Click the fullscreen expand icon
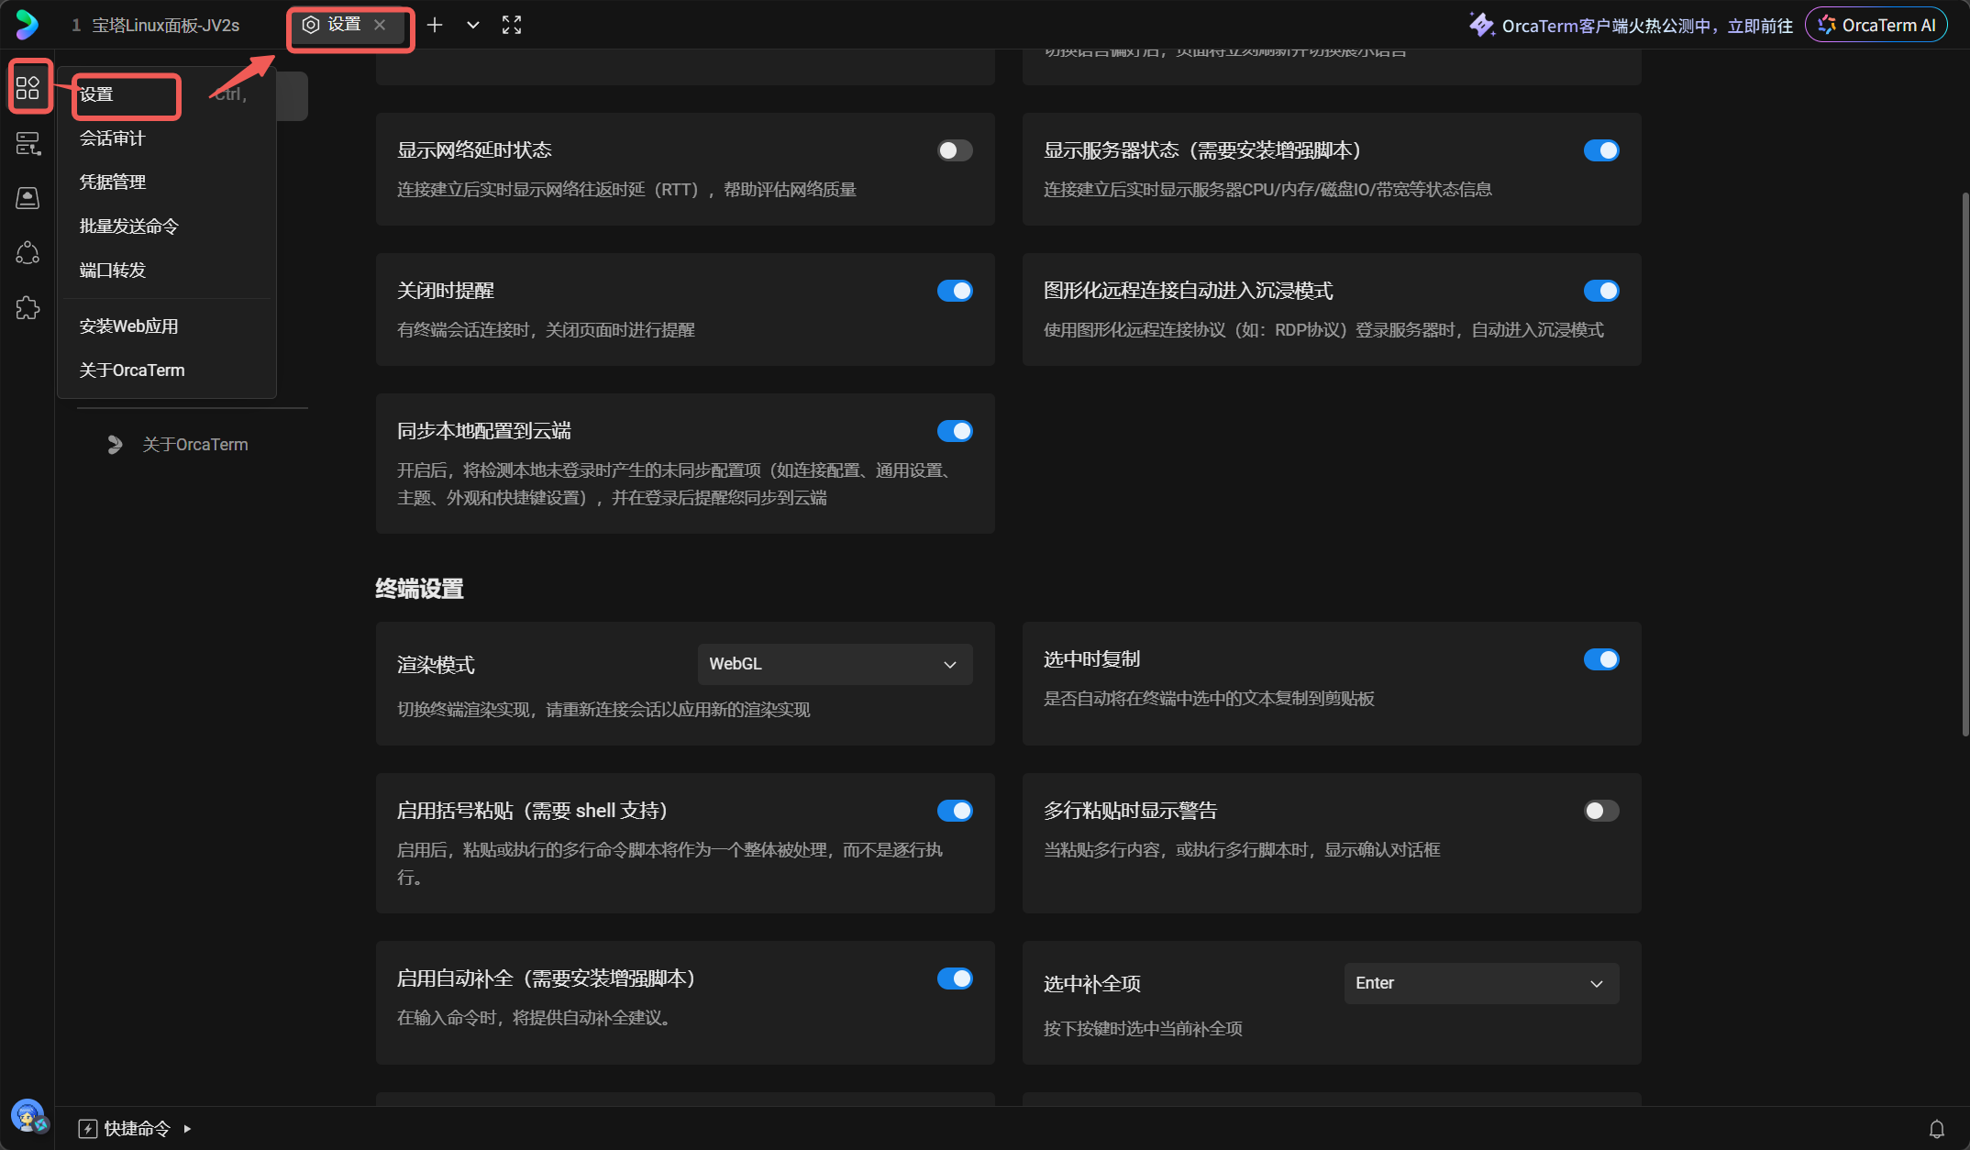Viewport: 1970px width, 1150px height. pos(512,26)
